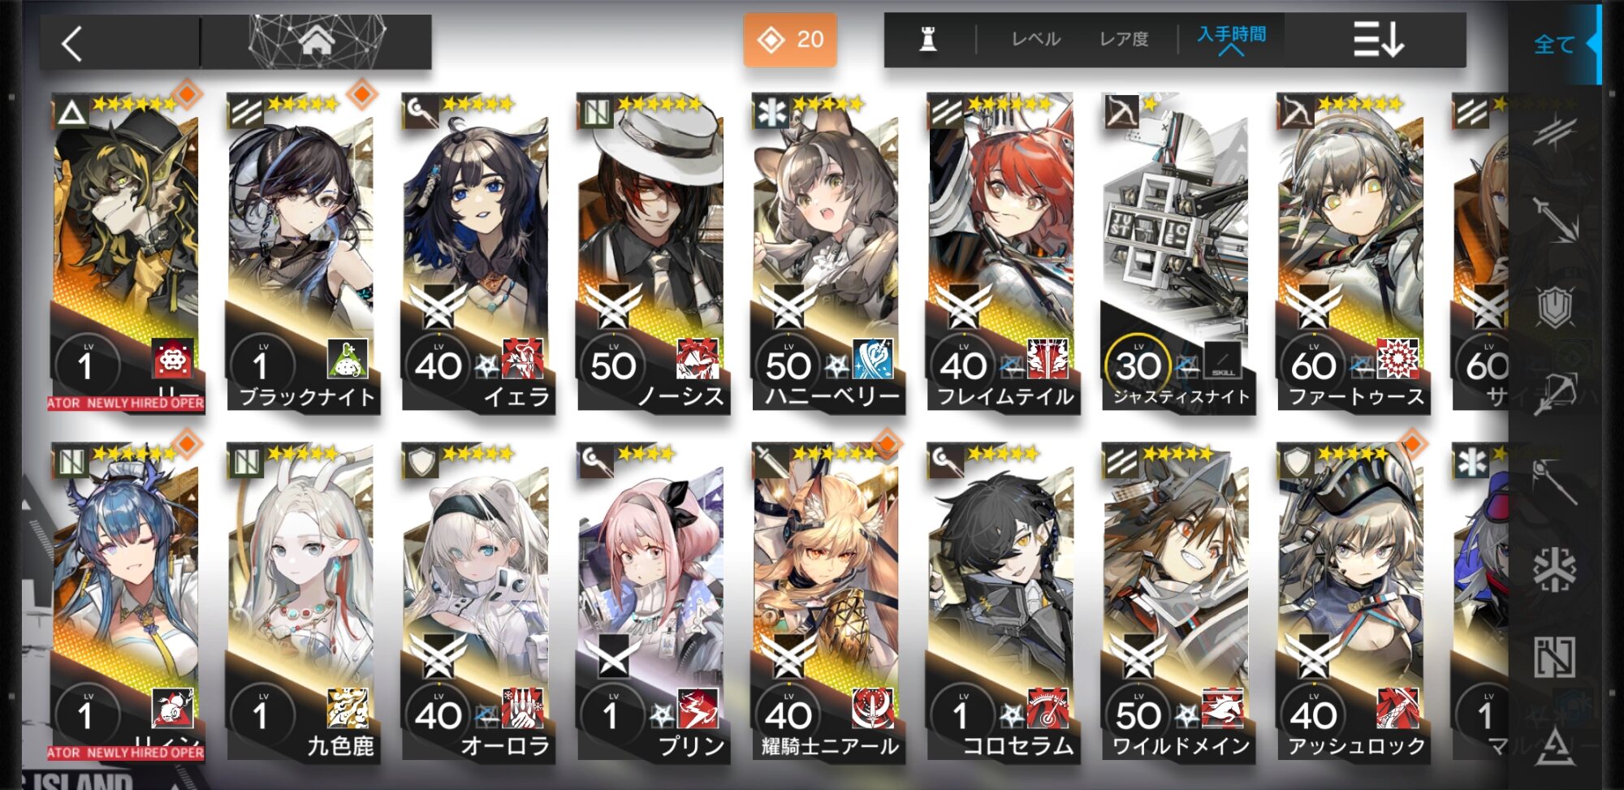Open operator card 耀騎士ニアール
The image size is (1624, 790).
(827, 602)
